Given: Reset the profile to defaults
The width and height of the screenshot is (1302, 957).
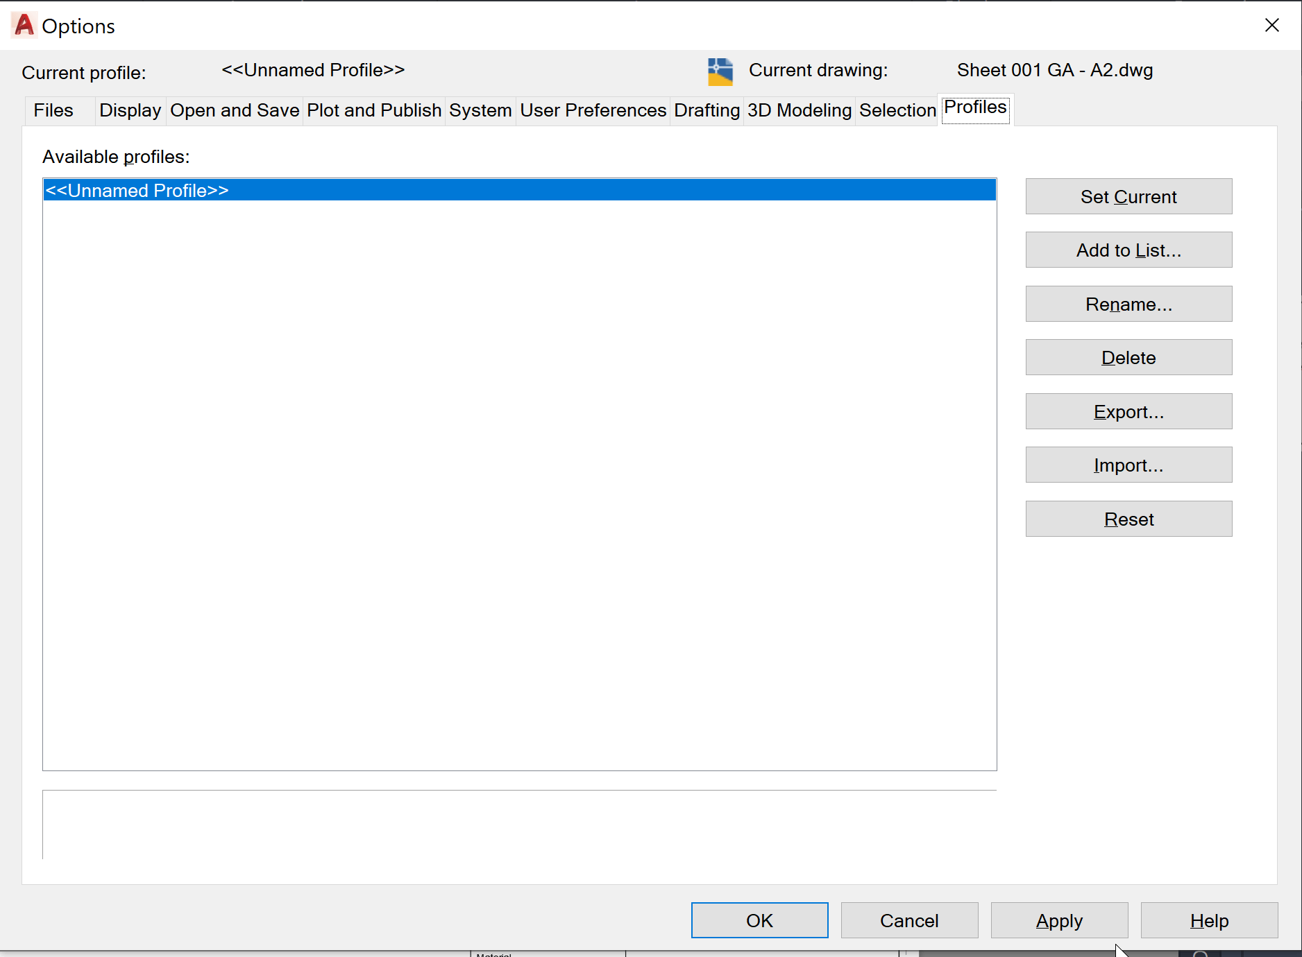Looking at the screenshot, I should (x=1128, y=519).
